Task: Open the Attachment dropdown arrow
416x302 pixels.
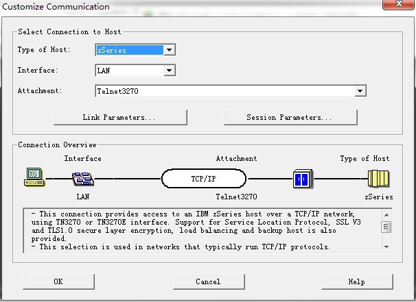Action: 360,91
